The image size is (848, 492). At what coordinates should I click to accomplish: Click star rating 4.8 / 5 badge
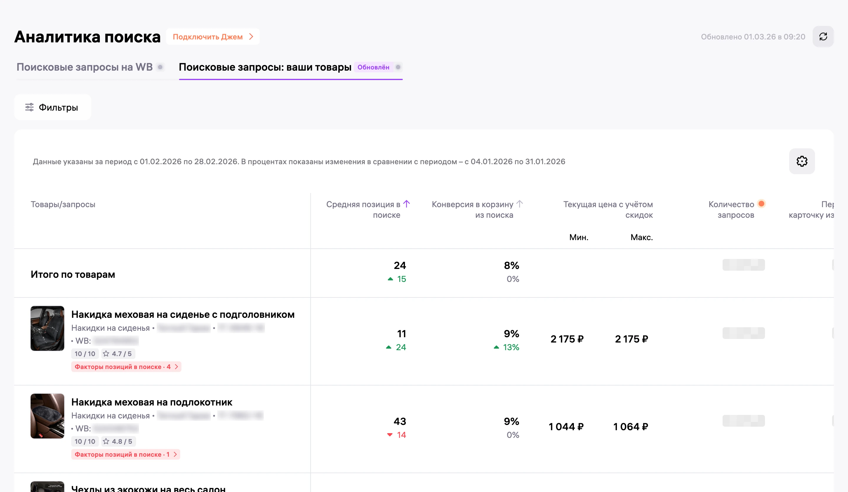[x=118, y=442]
